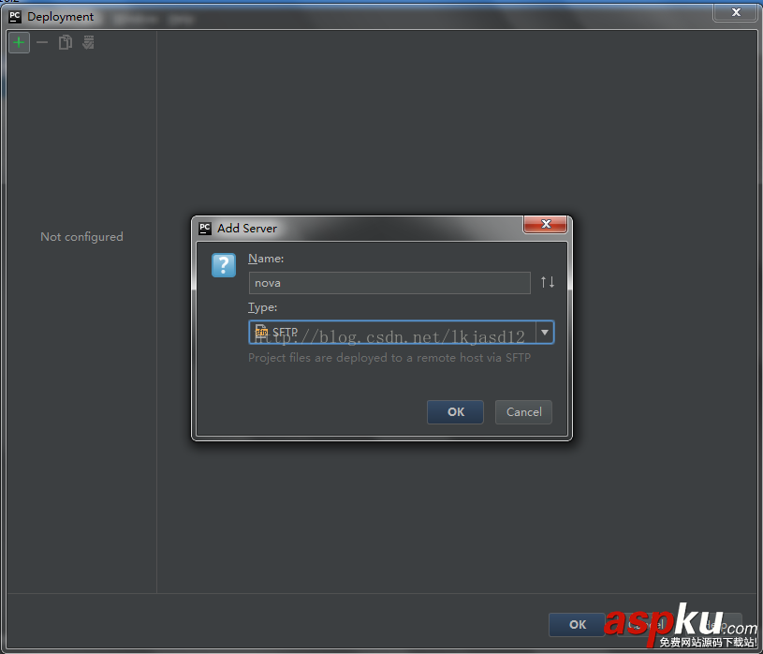Add a new deployment server
This screenshot has height=654, width=763.
[19, 42]
